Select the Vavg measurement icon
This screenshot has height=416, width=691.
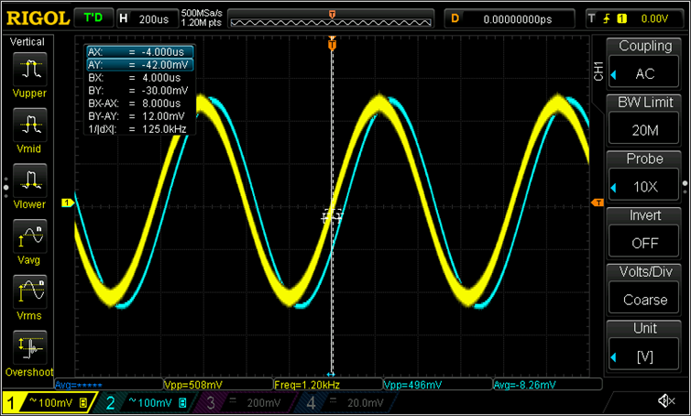(x=30, y=237)
